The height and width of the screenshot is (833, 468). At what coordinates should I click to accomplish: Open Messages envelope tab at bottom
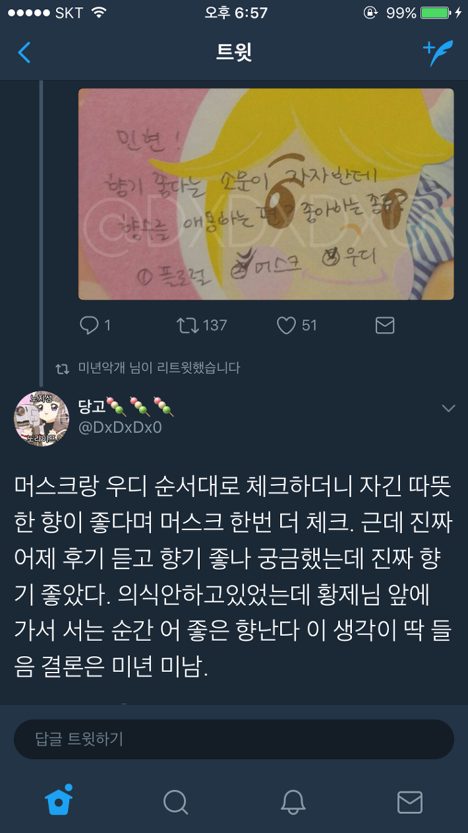[409, 802]
